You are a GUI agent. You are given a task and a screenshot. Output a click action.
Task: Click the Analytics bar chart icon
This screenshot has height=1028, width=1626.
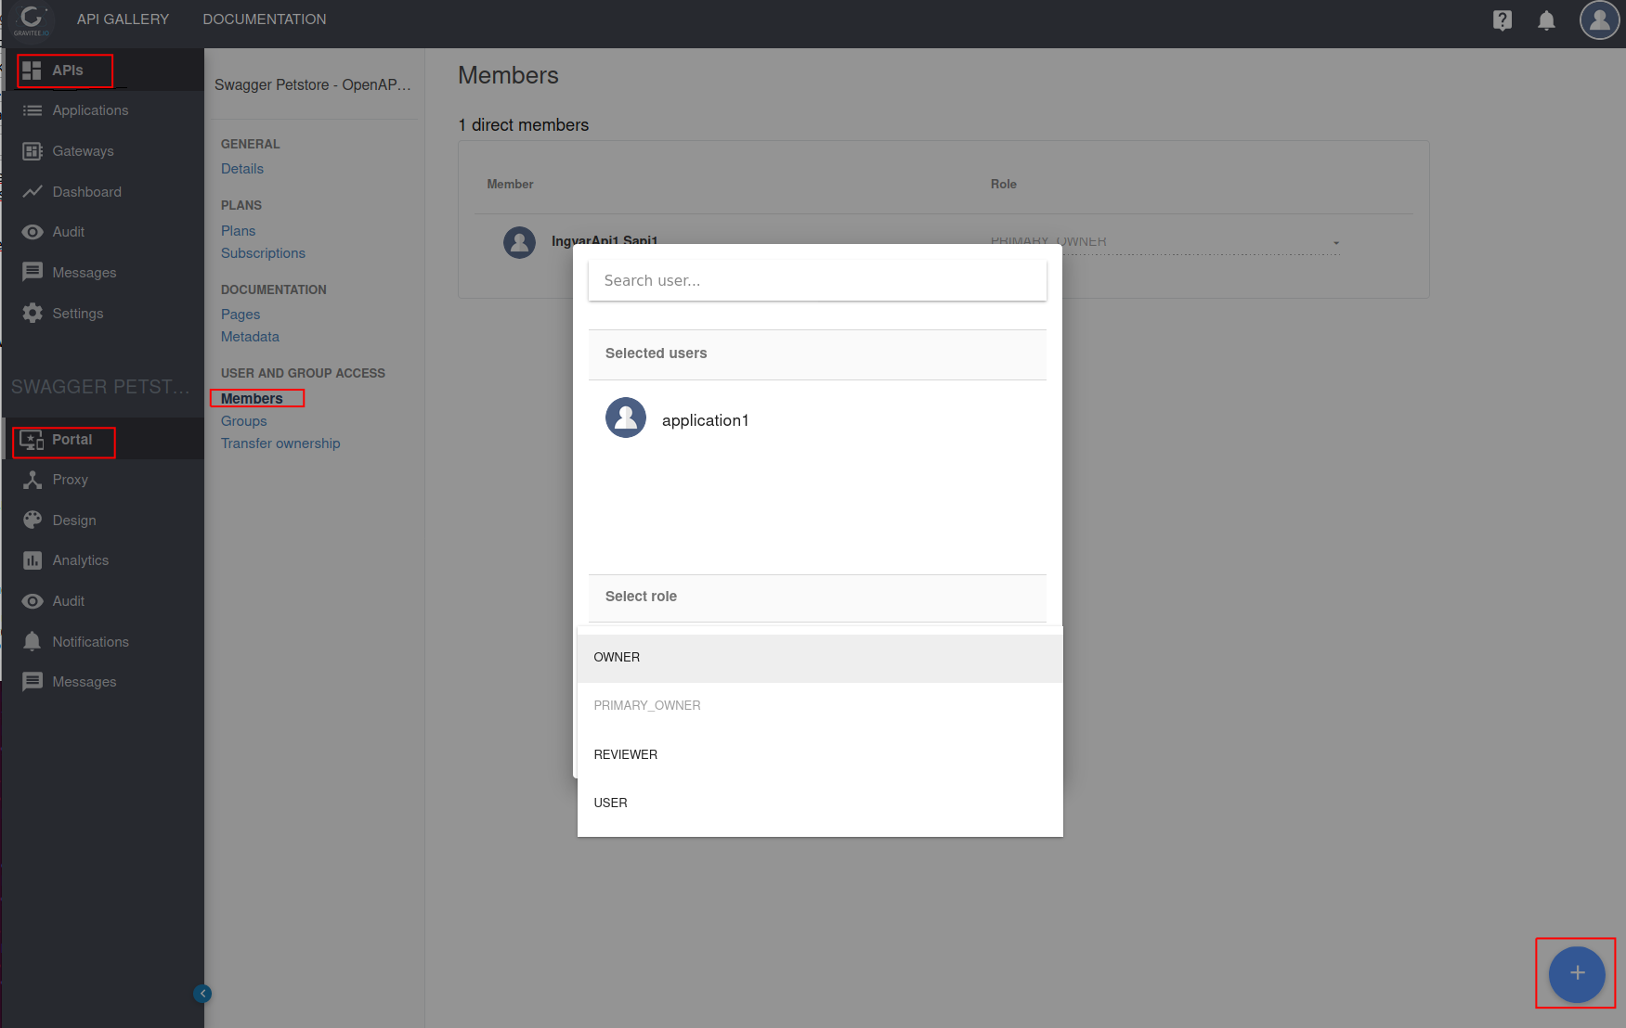tap(33, 560)
